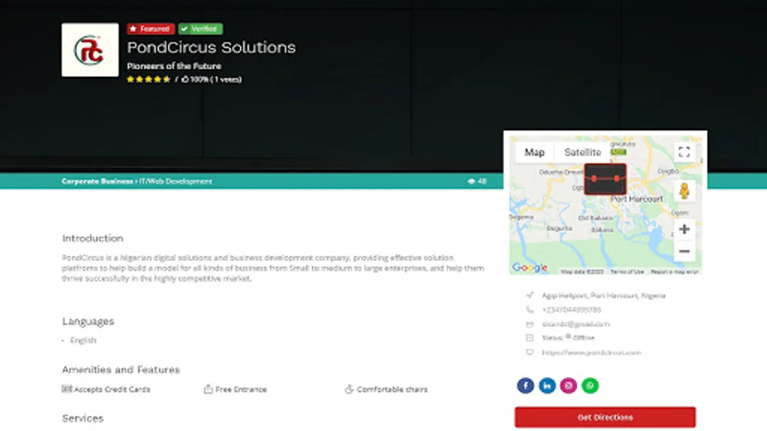Click the PondCircus Solutions title
Viewport: 767px width, 431px height.
click(x=211, y=47)
